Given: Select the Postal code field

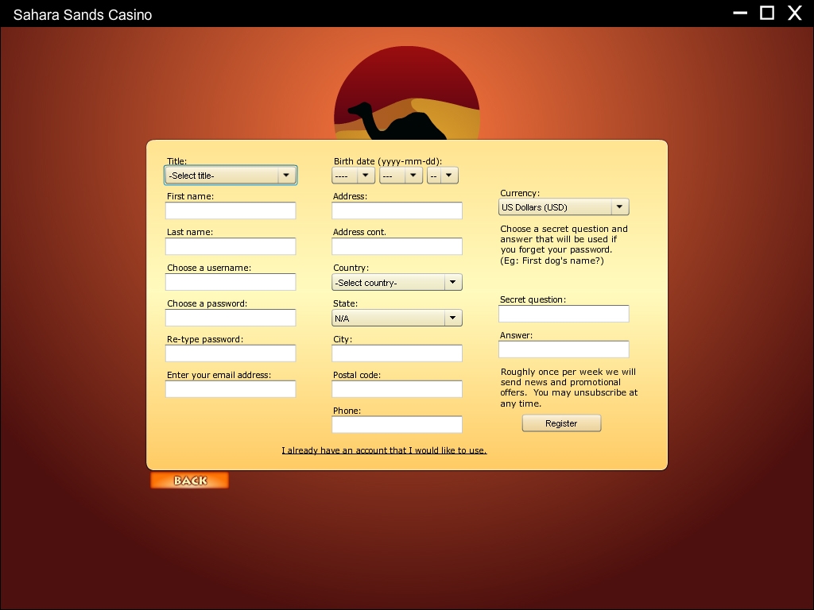Looking at the screenshot, I should click(x=397, y=389).
